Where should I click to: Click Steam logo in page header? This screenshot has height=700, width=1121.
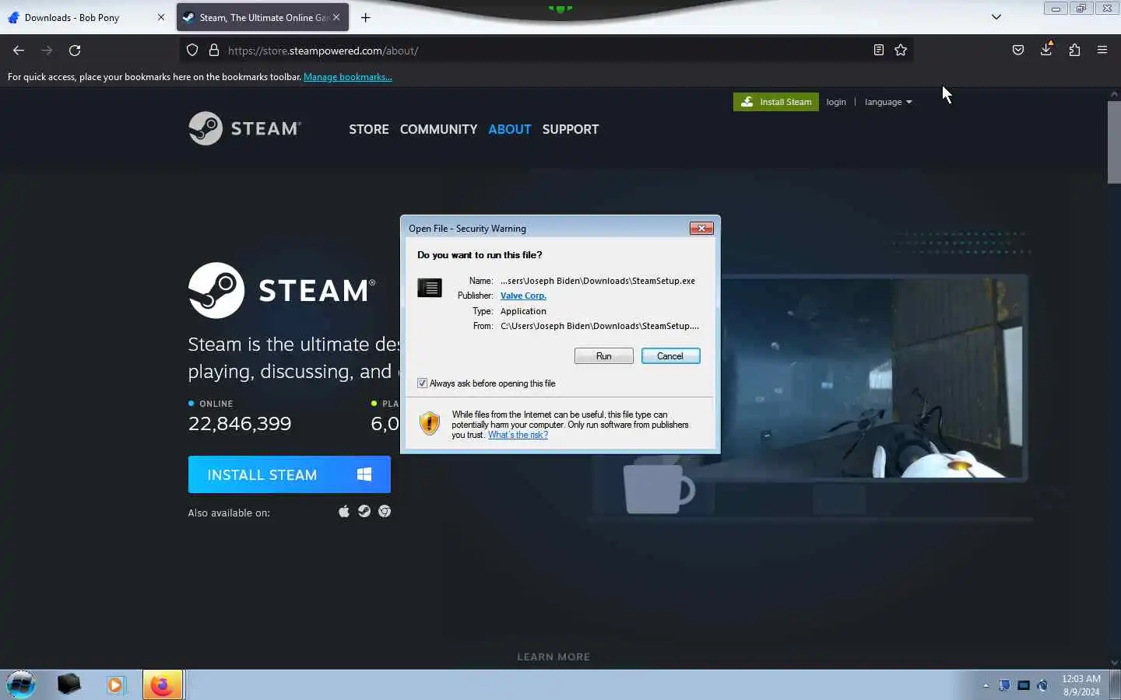[x=244, y=128]
